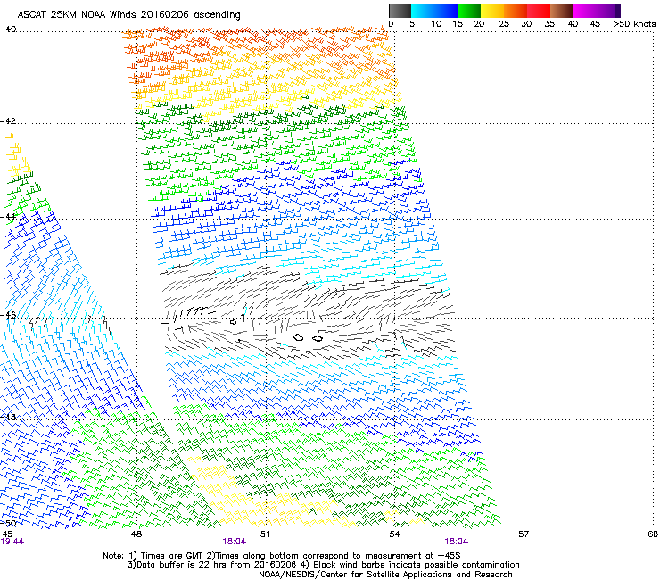This screenshot has width=660, height=580.
Task: Select the cyan-to-blue 5–15 knots legend swatch
Action: click(x=434, y=11)
